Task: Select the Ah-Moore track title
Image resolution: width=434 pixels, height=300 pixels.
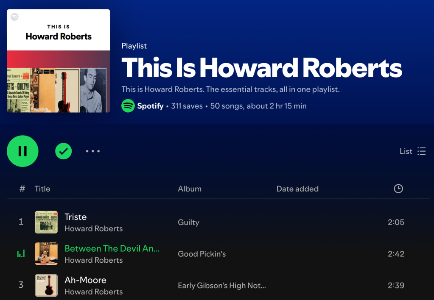Action: (85, 280)
